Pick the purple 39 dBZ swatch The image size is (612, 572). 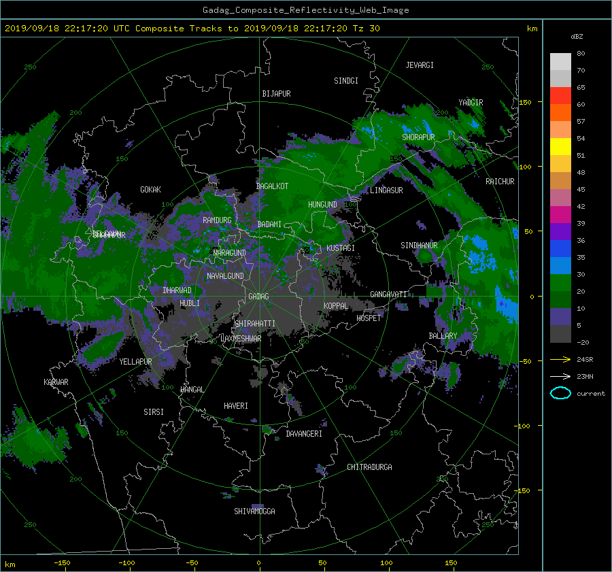(x=560, y=231)
